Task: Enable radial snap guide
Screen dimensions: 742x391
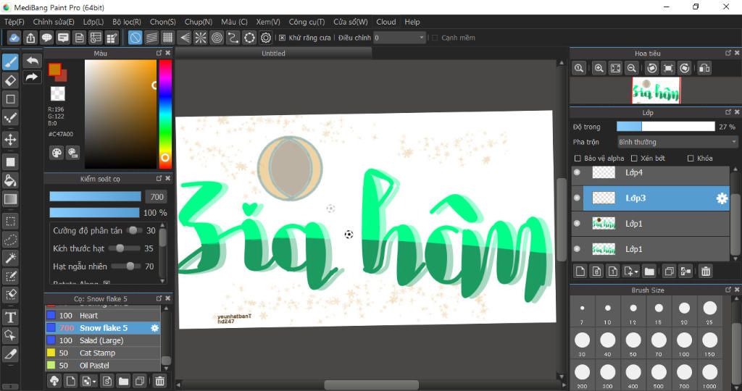Action: (201, 38)
